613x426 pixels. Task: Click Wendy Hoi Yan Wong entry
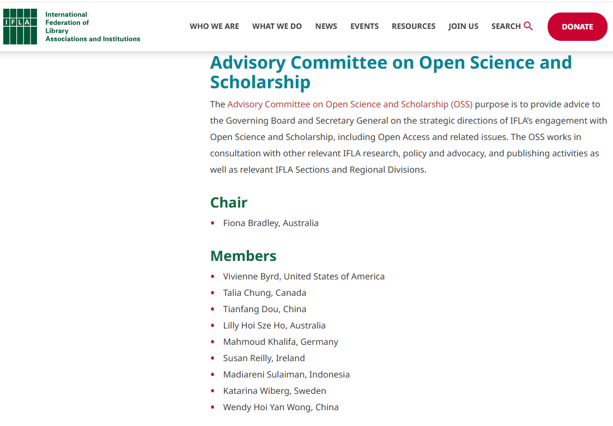point(281,407)
